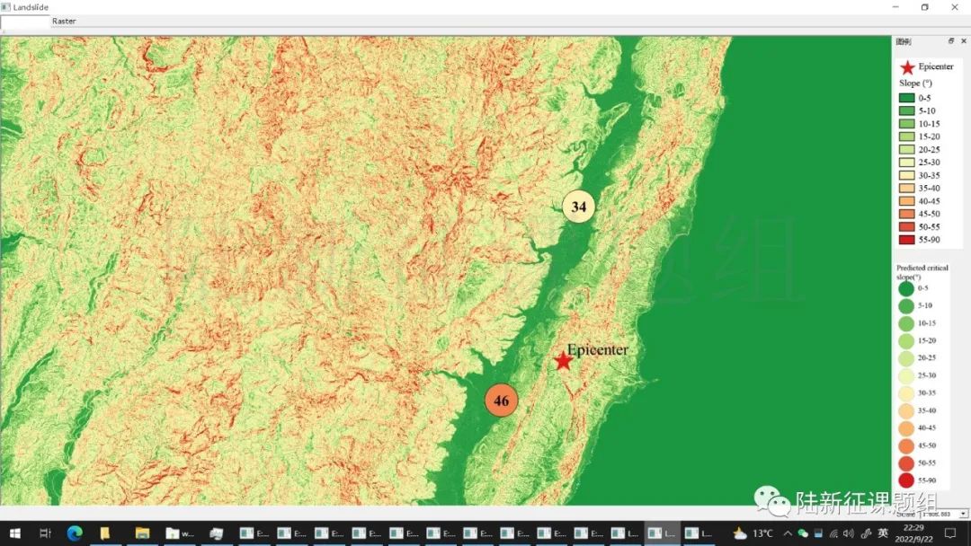This screenshot has width=971, height=546.
Task: Open File Explorer from the taskbar
Action: [142, 533]
